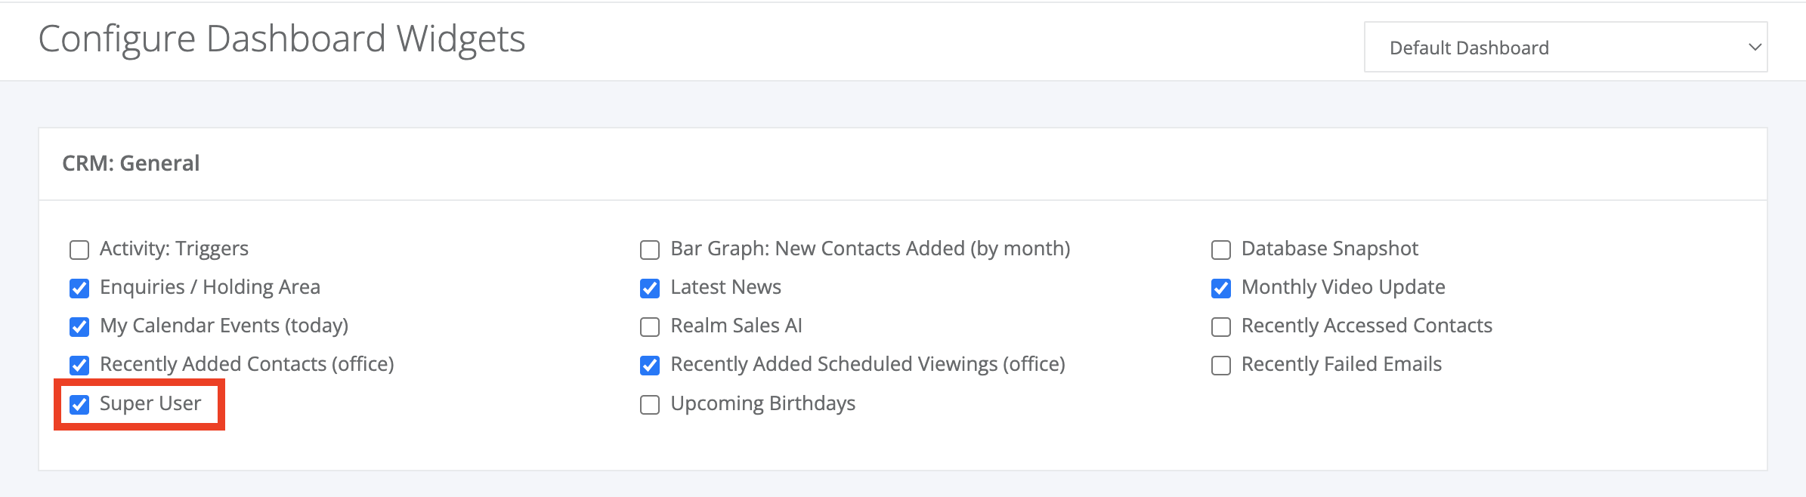
Task: Uncheck Recently Added Contacts (office)
Action: (79, 366)
